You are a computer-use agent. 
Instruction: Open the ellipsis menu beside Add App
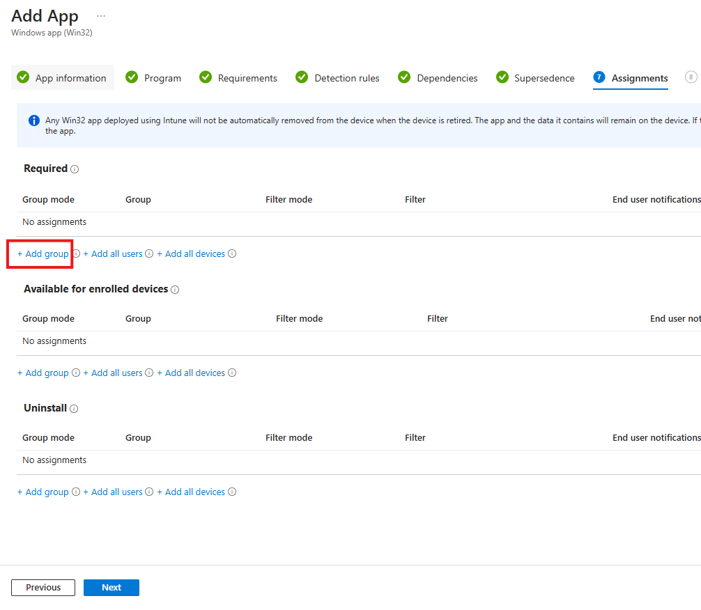101,16
